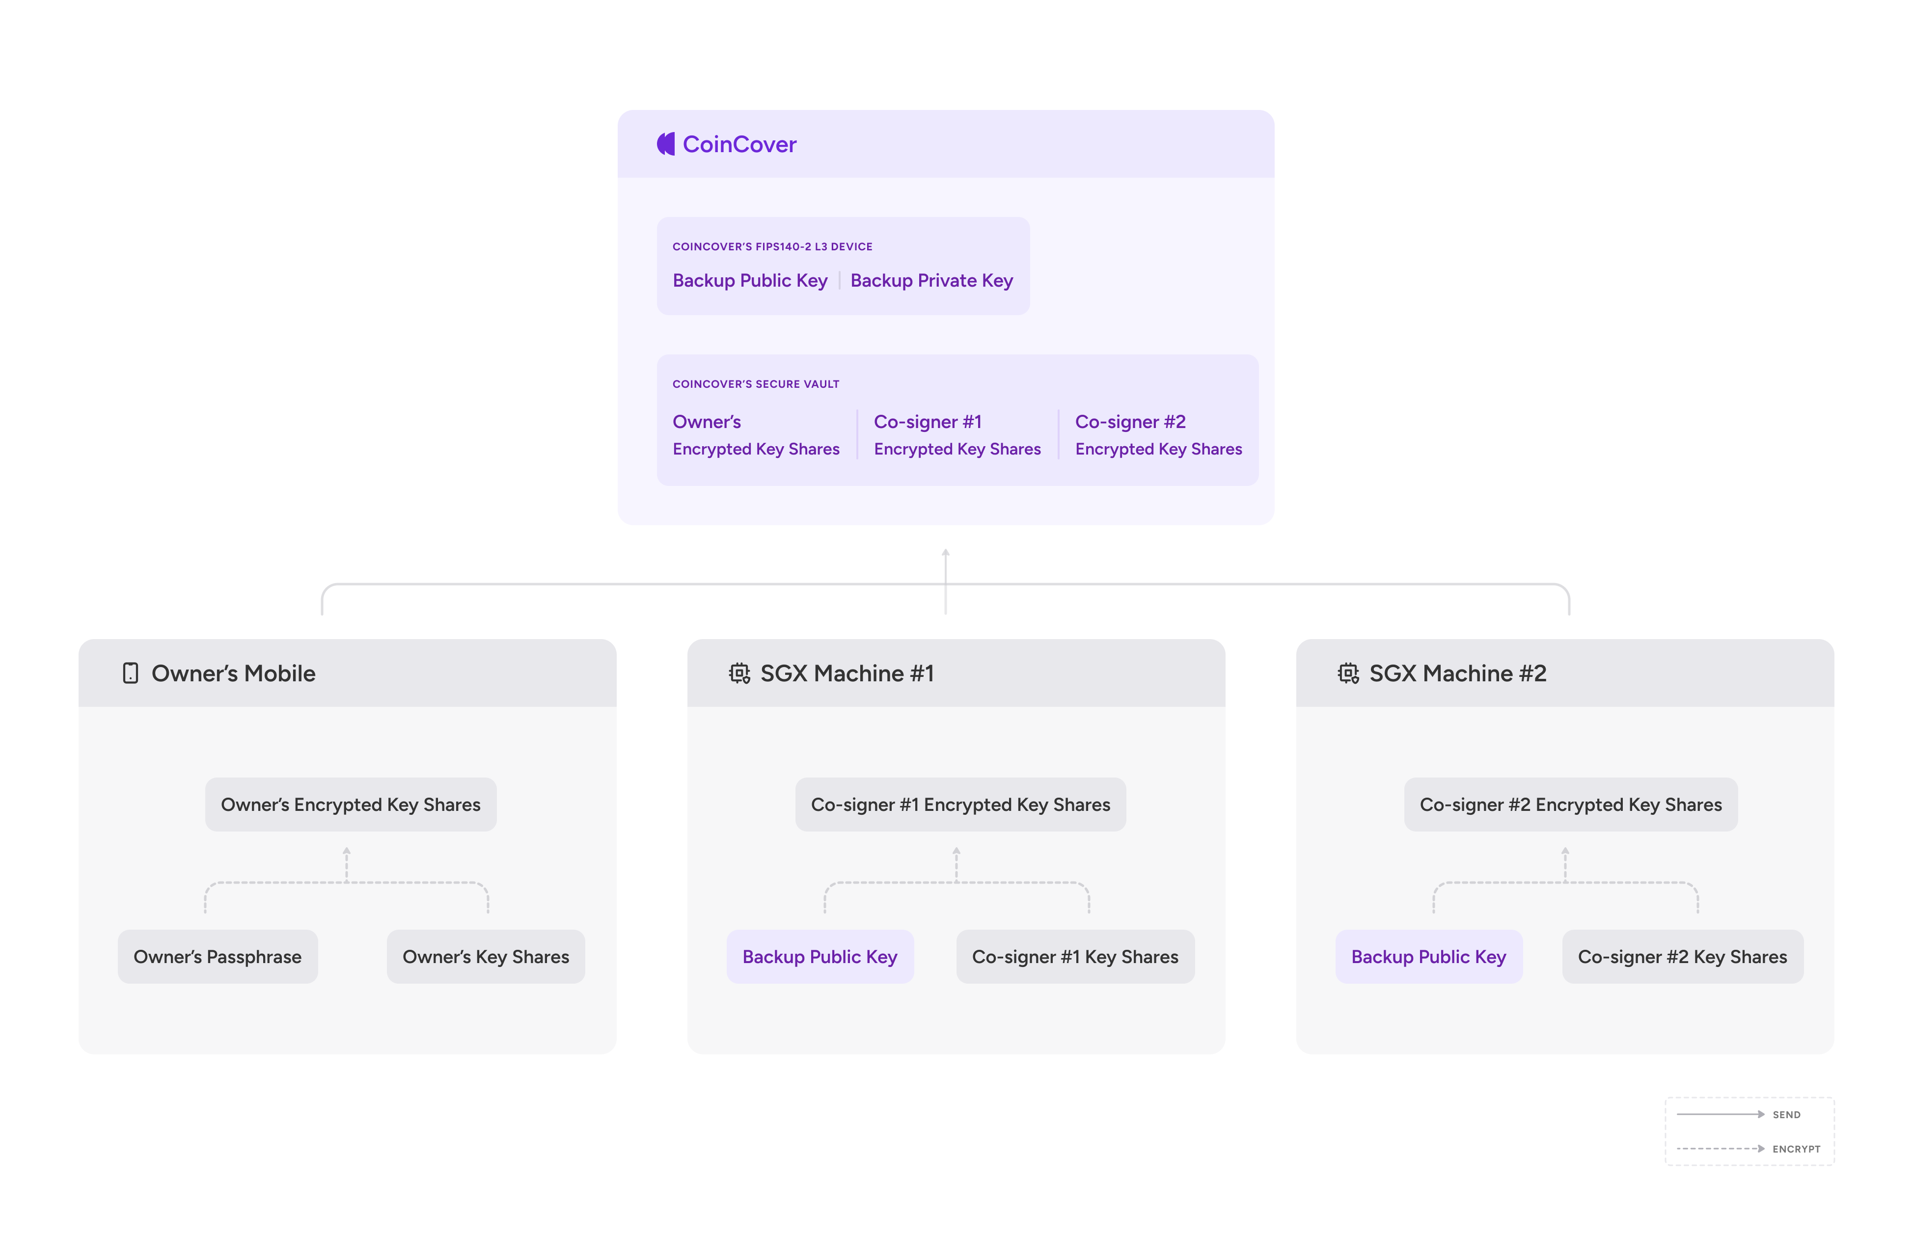Click the solid SEND arrow in the legend

click(x=1720, y=1114)
